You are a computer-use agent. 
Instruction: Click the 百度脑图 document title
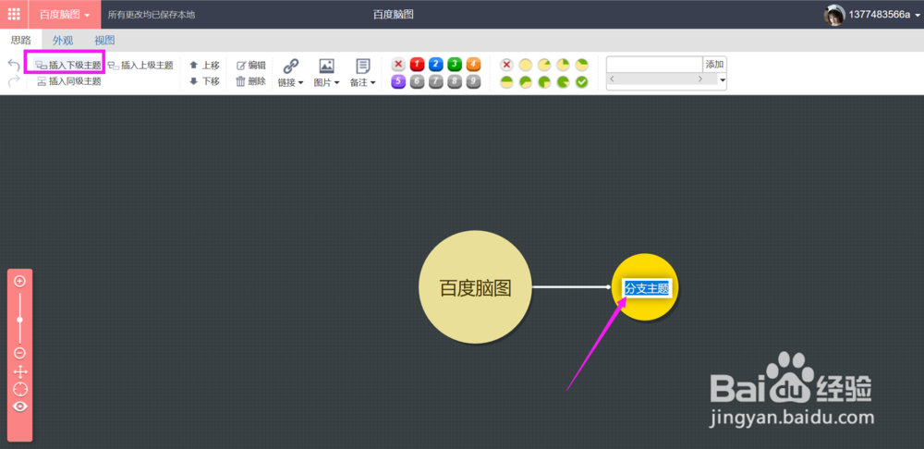393,14
